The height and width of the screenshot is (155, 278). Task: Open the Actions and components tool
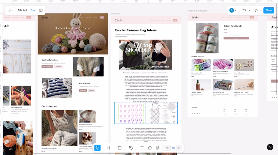pos(158,148)
